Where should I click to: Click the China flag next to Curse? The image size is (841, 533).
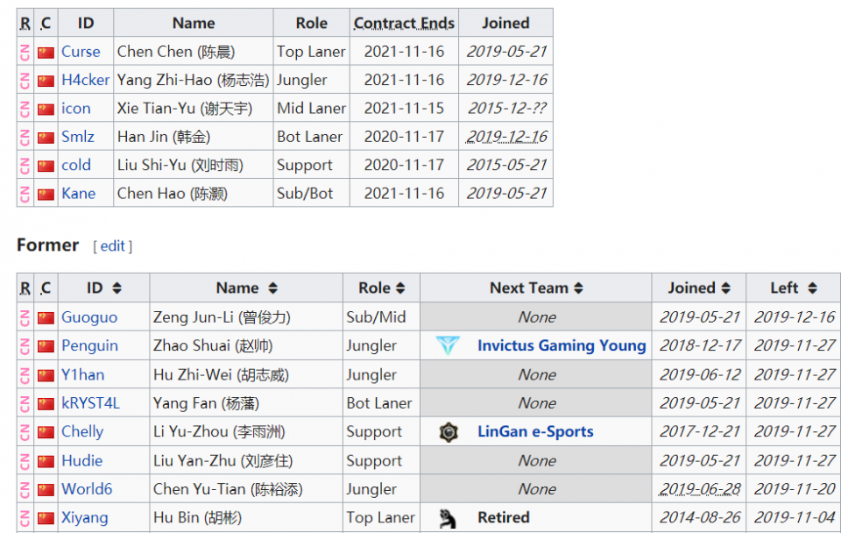(46, 52)
